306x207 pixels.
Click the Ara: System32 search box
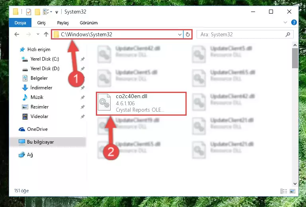tap(245, 34)
